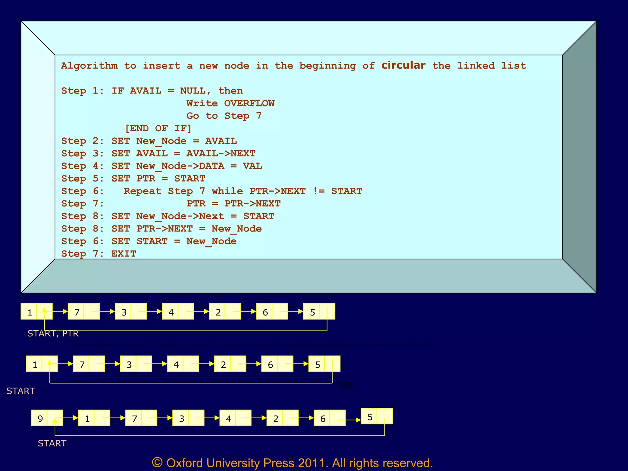Click node 5 at end of bottom list
The image size is (628, 471).
[x=370, y=417]
